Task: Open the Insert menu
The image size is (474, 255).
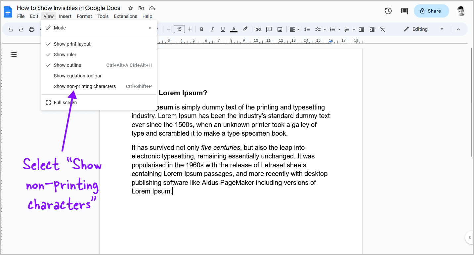Action: (x=65, y=16)
